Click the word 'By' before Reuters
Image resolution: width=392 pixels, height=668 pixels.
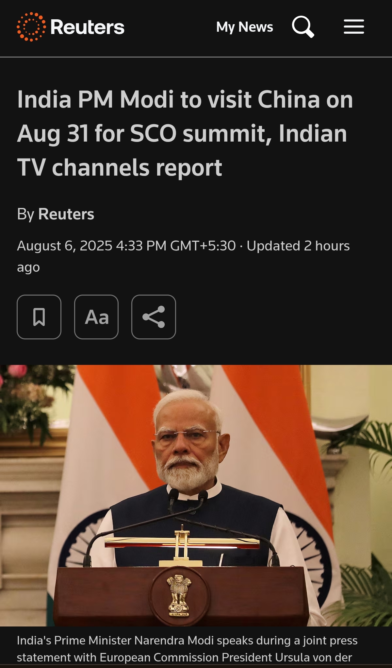[25, 214]
